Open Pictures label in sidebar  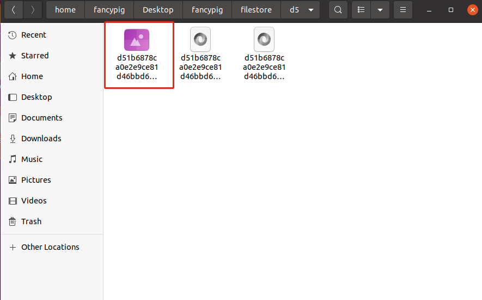click(x=36, y=180)
